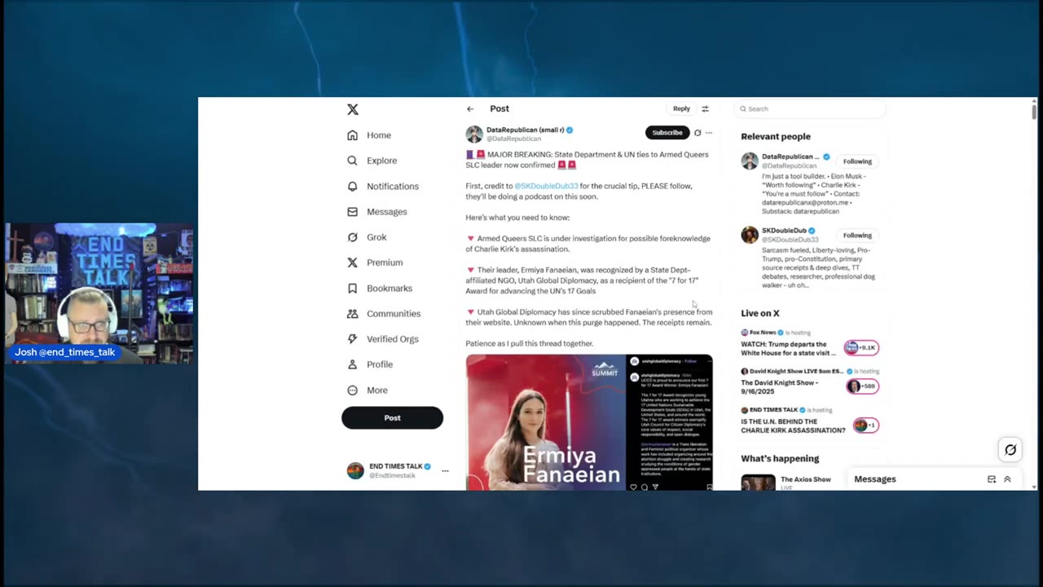
Task: Select Explore in the navigation menu
Action: [x=382, y=161]
